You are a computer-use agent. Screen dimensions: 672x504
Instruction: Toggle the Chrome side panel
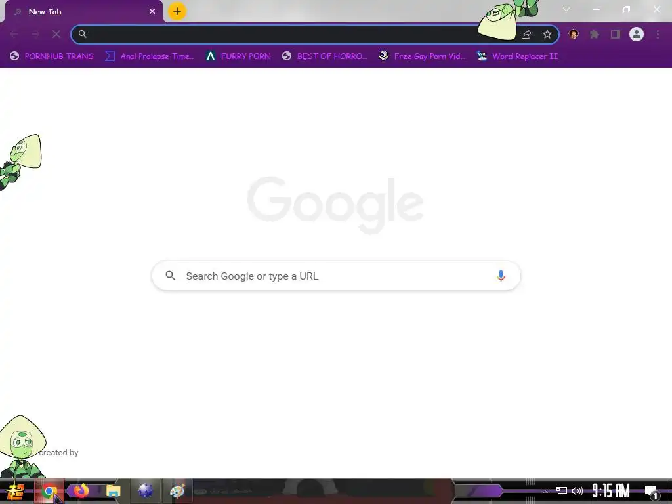coord(616,34)
